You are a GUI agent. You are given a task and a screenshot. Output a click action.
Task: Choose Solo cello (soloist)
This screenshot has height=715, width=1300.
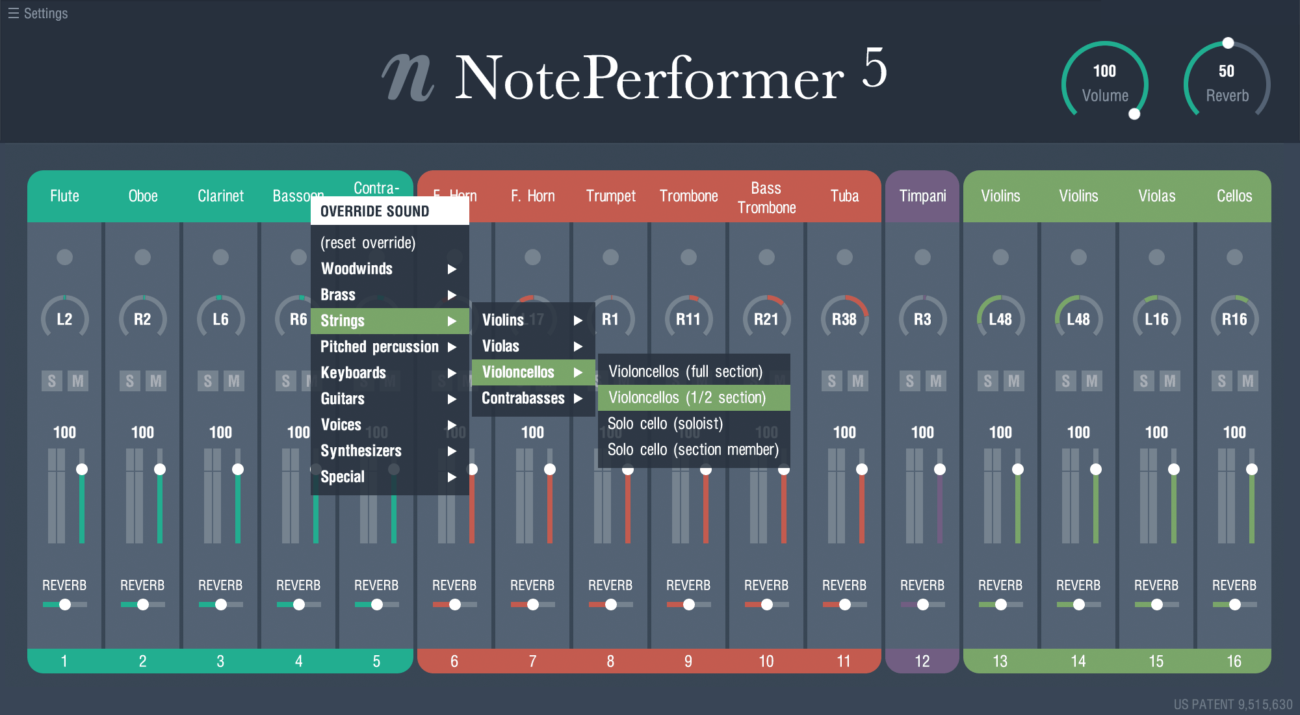(694, 423)
